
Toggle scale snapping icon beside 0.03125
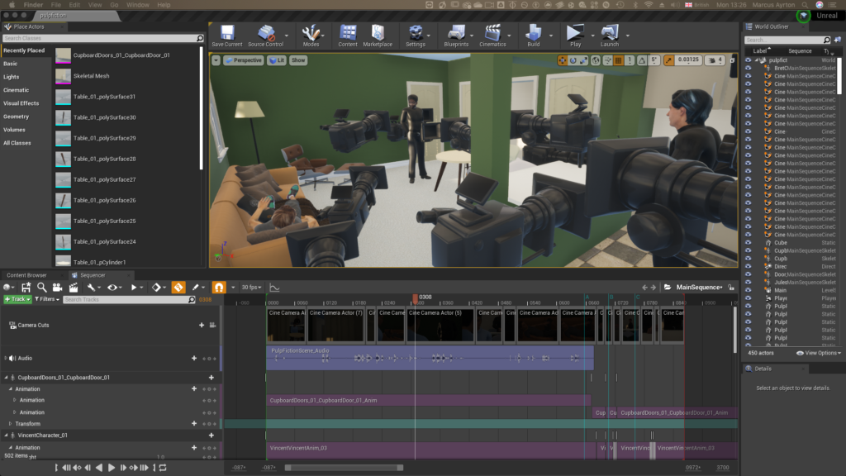(669, 60)
